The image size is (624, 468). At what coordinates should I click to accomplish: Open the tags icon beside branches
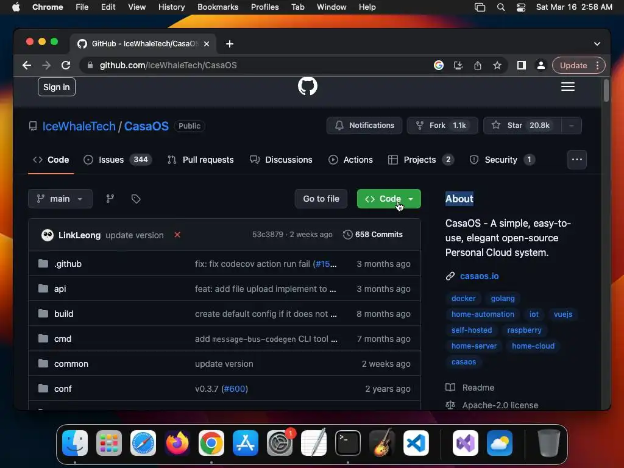click(136, 199)
